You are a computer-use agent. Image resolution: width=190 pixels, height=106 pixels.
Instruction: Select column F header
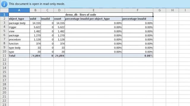[137, 10]
